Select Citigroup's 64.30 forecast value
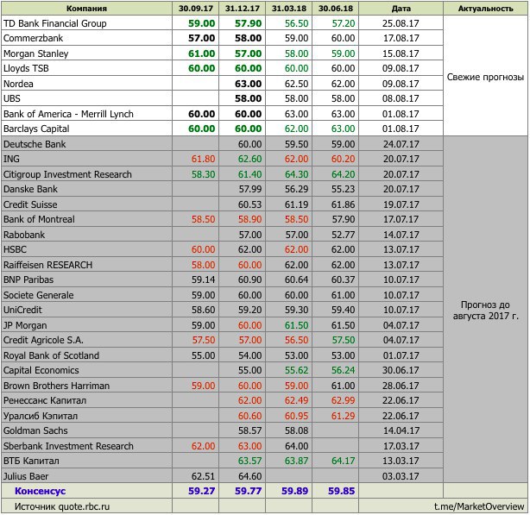Viewport: 530px width, 515px height. point(296,174)
